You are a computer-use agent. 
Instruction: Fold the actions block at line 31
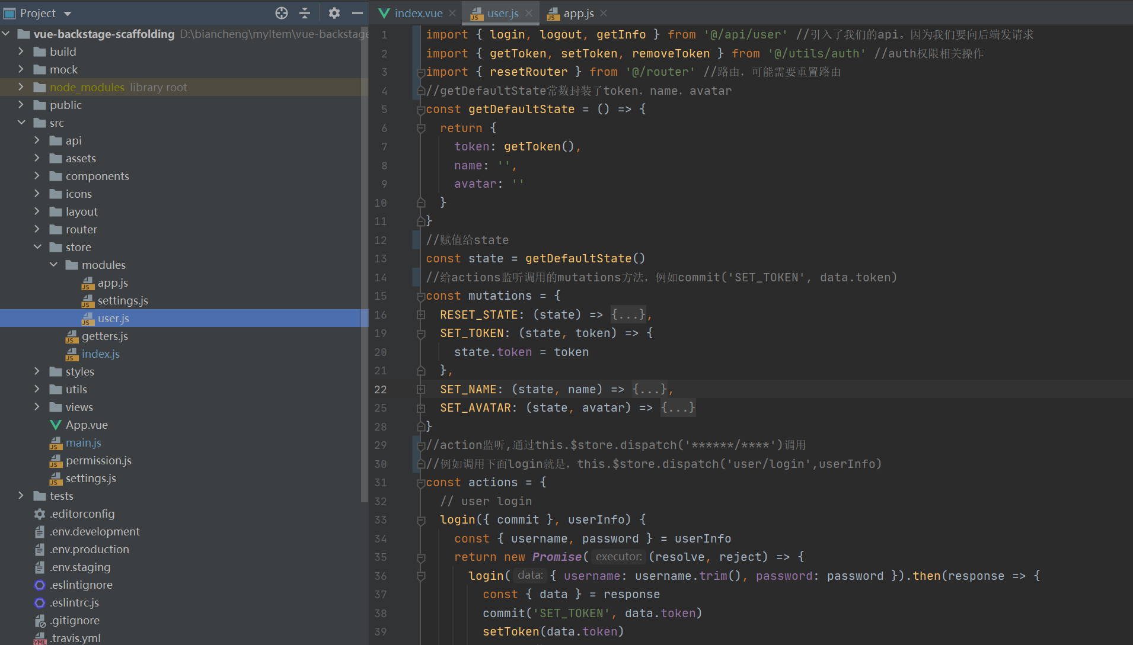[x=421, y=483]
